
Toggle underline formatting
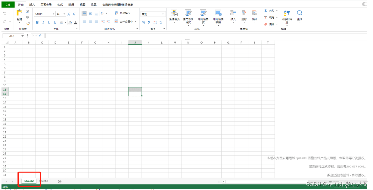click(49, 22)
